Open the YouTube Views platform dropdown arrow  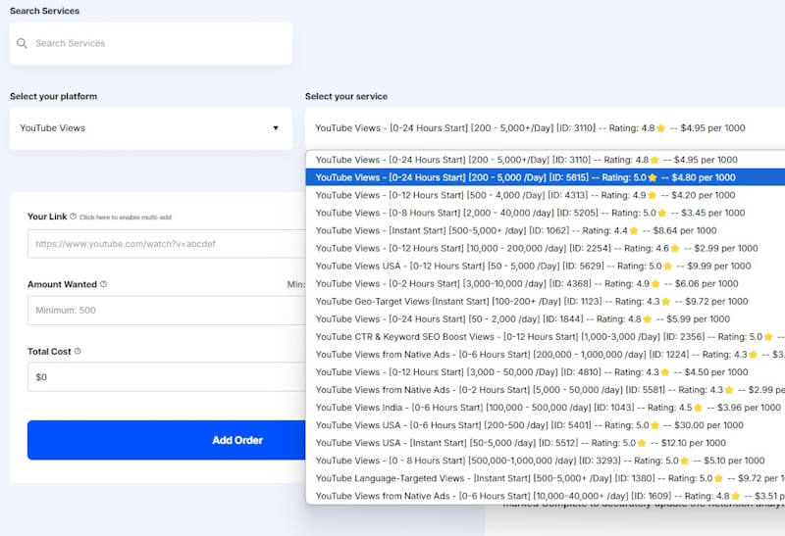pyautogui.click(x=275, y=128)
